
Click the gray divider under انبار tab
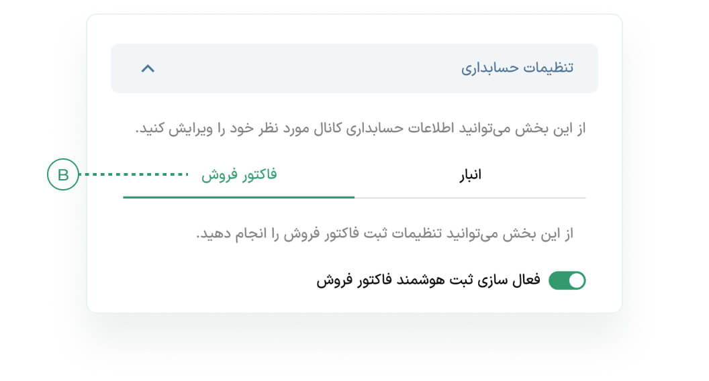pos(470,198)
